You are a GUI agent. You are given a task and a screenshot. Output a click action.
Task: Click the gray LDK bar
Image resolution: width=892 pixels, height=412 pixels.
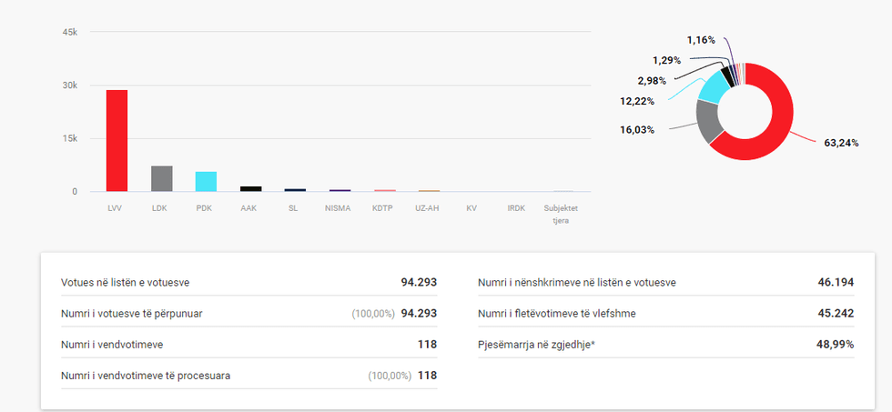[161, 179]
